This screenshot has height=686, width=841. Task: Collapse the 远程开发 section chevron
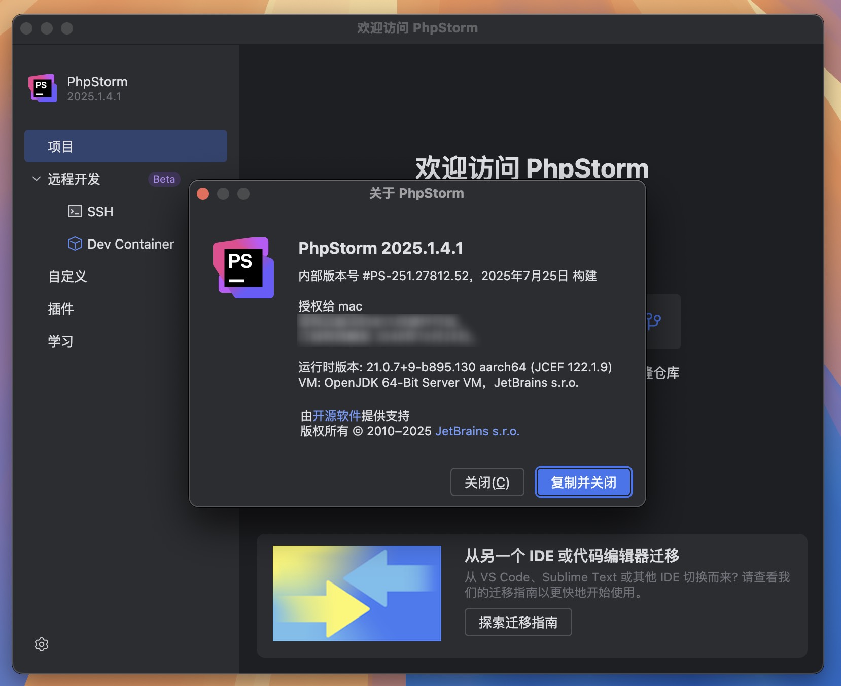36,179
